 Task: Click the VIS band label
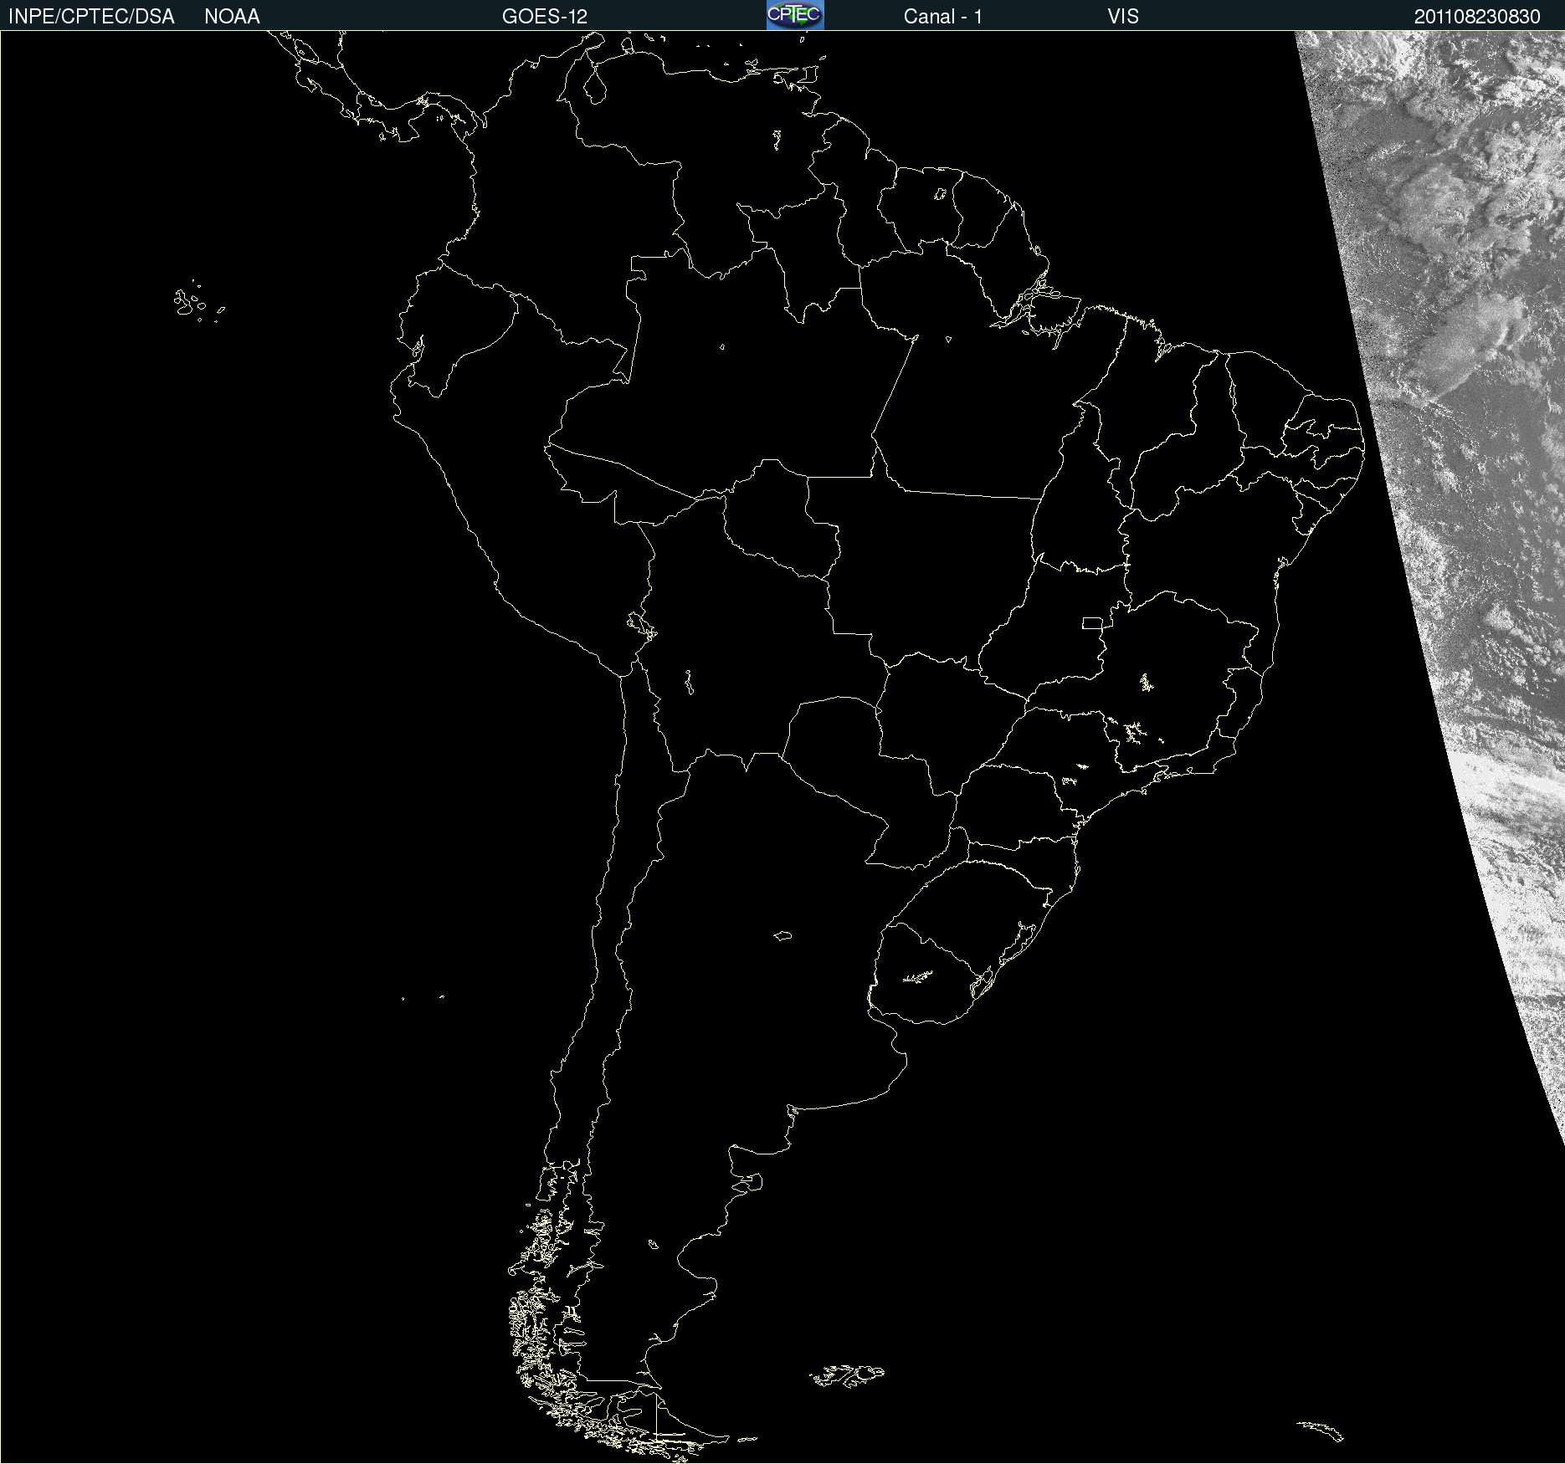pyautogui.click(x=1123, y=17)
